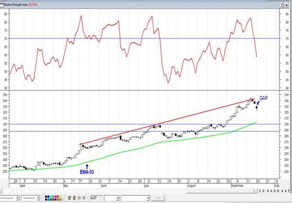Pick the red swatch in color palette
The image size is (292, 203).
[58, 197]
